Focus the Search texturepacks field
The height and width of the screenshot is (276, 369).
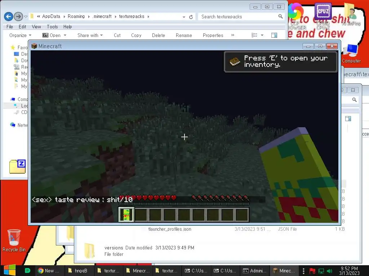click(238, 17)
